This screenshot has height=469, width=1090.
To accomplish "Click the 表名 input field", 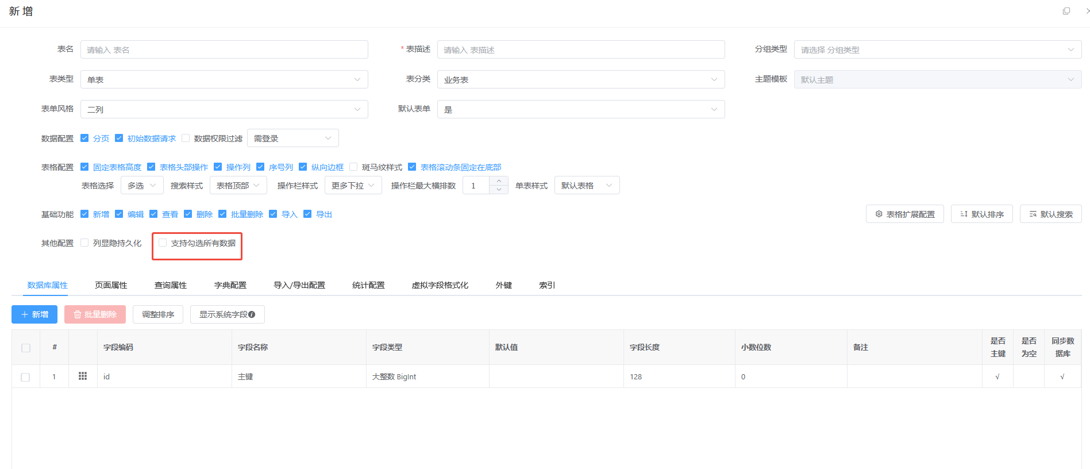I will [x=224, y=50].
